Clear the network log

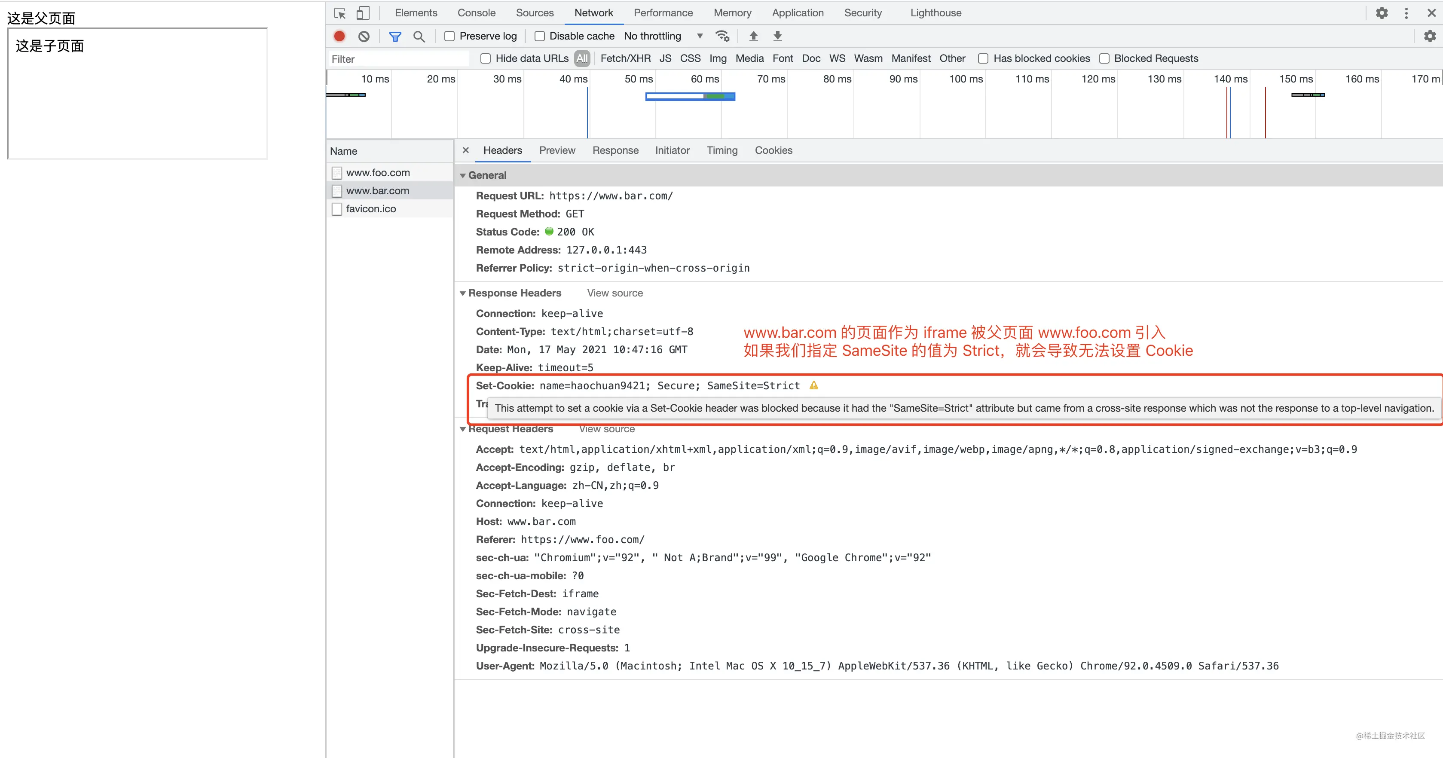(364, 37)
